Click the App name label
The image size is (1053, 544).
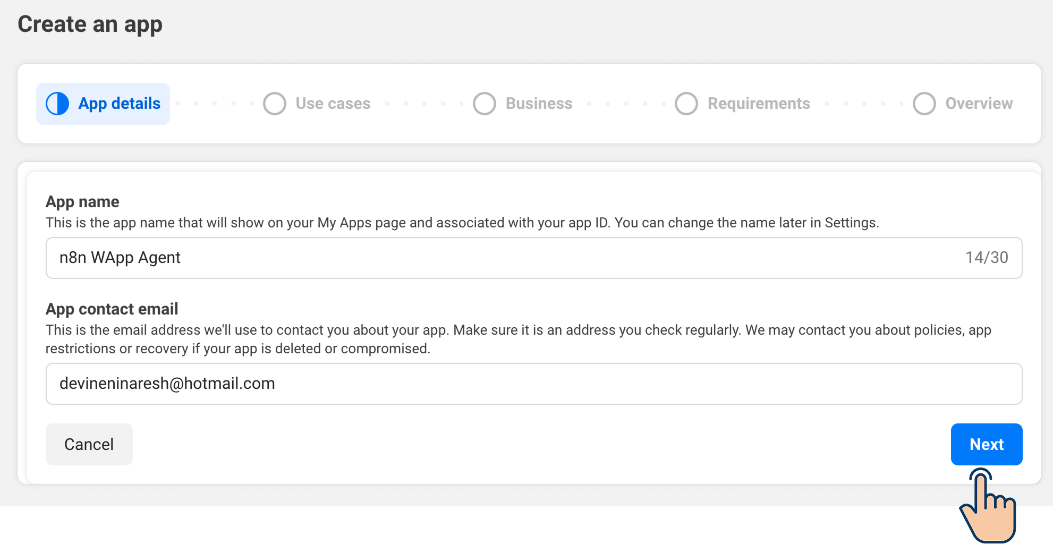82,202
